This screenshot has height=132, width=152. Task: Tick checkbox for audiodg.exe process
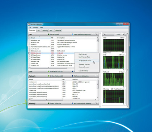30,49
